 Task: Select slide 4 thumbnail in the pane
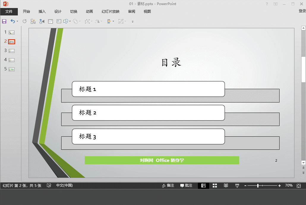coord(11,60)
